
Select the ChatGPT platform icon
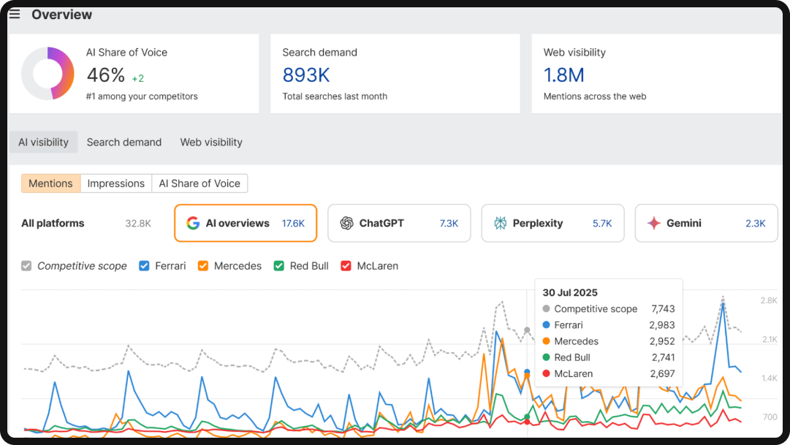[x=346, y=222]
